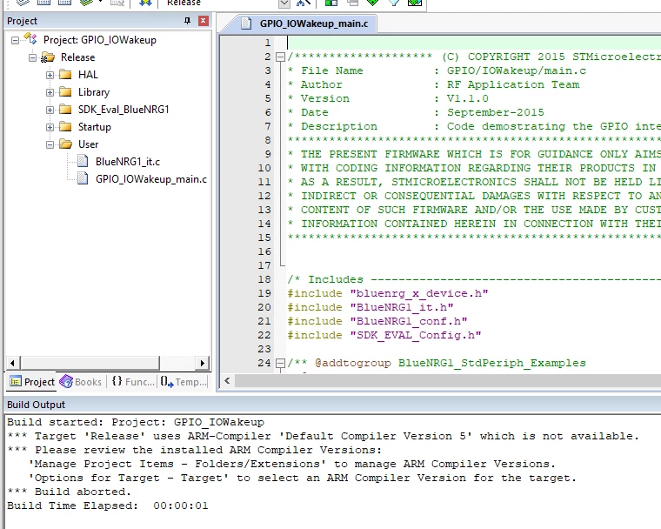
Task: Switch to the Func... tab
Action: (x=133, y=382)
